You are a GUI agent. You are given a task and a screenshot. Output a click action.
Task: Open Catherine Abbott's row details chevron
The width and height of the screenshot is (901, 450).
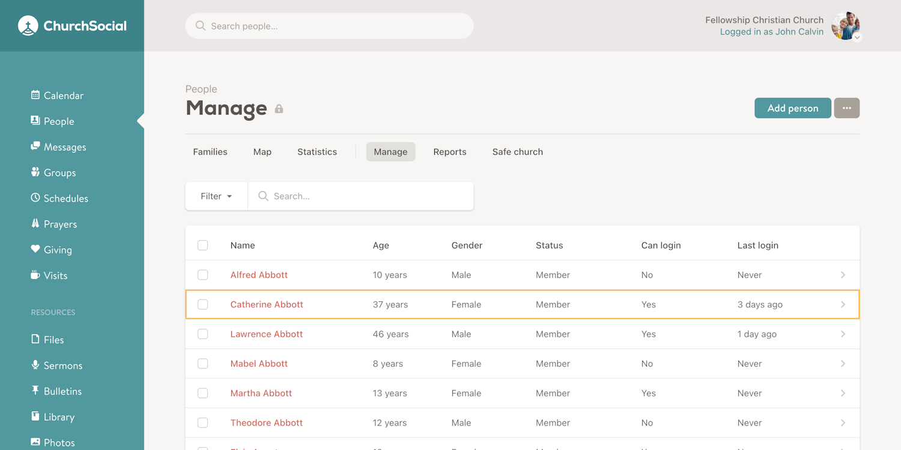(843, 304)
